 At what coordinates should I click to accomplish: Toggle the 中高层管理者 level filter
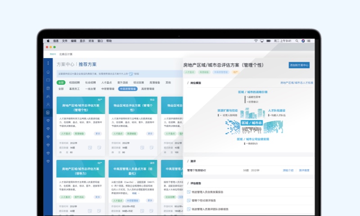128,89
